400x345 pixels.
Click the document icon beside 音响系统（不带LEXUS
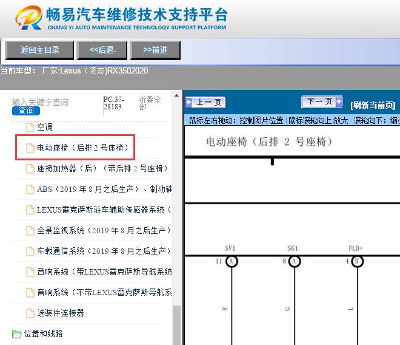point(30,293)
